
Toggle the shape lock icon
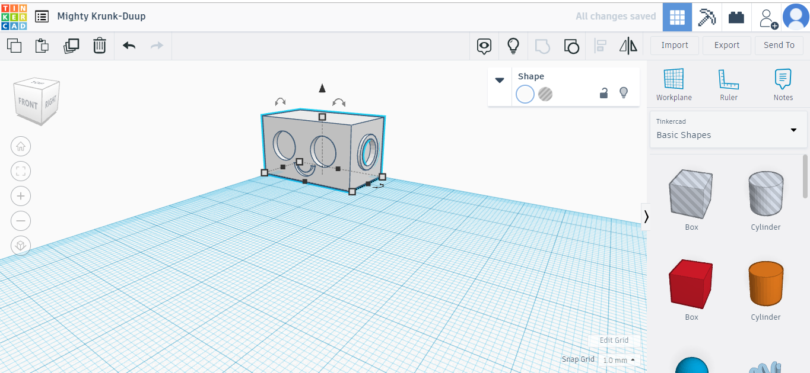(x=603, y=93)
